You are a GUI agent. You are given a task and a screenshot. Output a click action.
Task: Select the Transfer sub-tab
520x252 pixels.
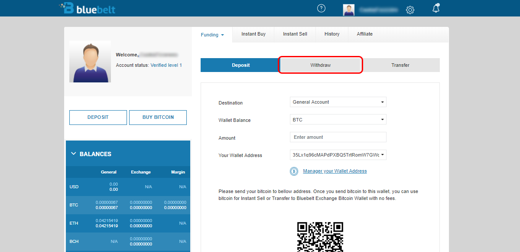[x=400, y=65]
